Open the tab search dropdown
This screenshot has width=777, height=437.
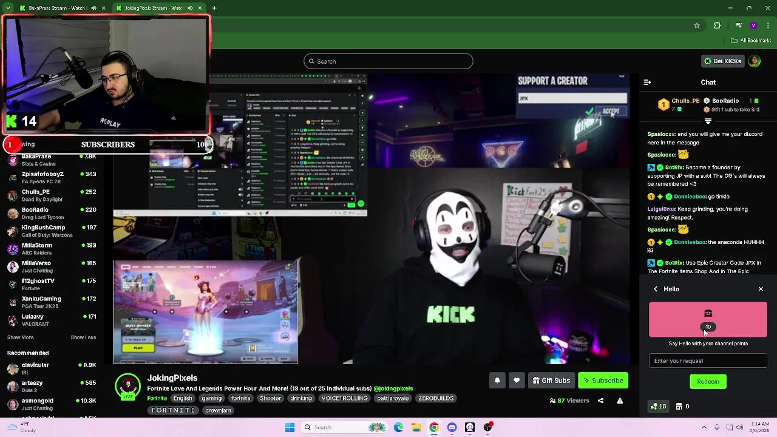tap(8, 8)
